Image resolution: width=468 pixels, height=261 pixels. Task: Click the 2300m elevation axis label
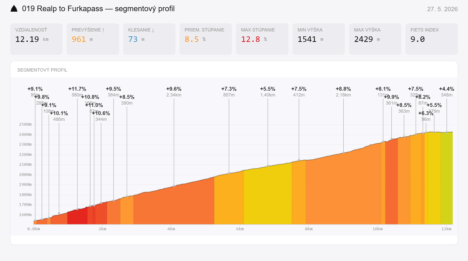coord(25,144)
